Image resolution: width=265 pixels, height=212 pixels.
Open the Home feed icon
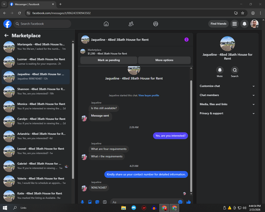click(x=106, y=24)
